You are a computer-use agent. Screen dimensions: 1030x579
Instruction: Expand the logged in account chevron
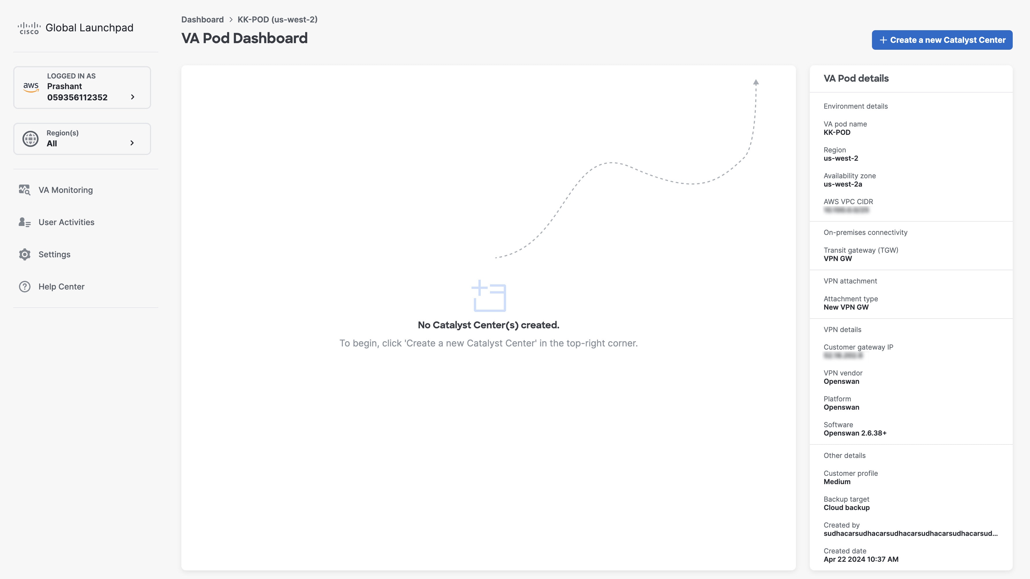click(x=133, y=97)
